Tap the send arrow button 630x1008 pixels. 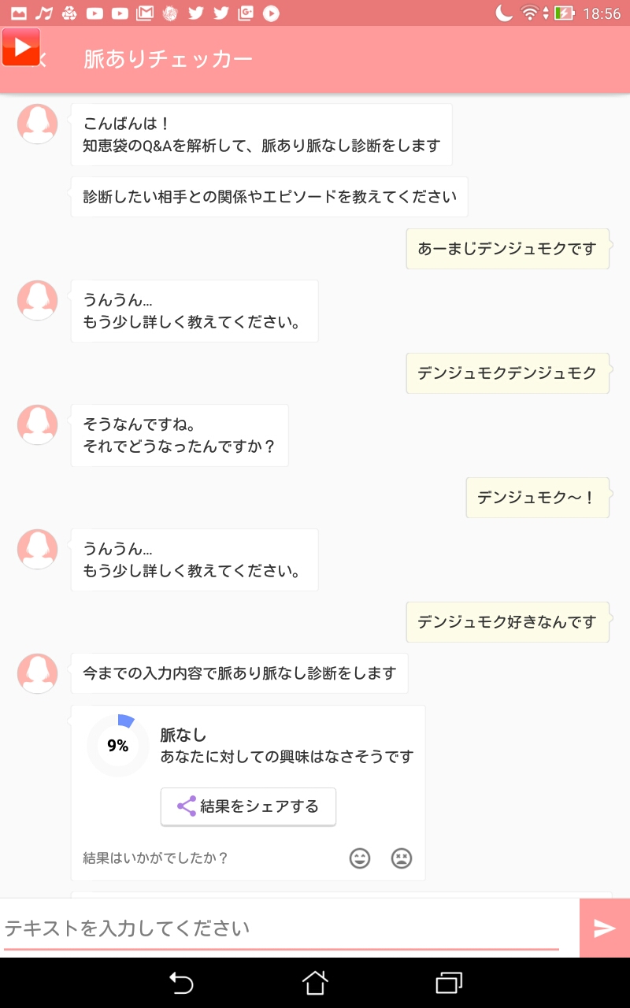click(604, 928)
